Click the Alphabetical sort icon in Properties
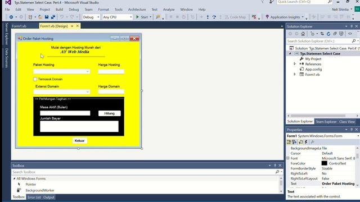 (294, 142)
